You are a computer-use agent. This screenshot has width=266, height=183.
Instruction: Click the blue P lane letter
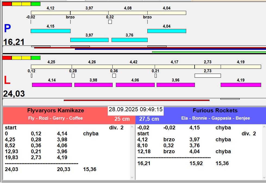point(8,28)
